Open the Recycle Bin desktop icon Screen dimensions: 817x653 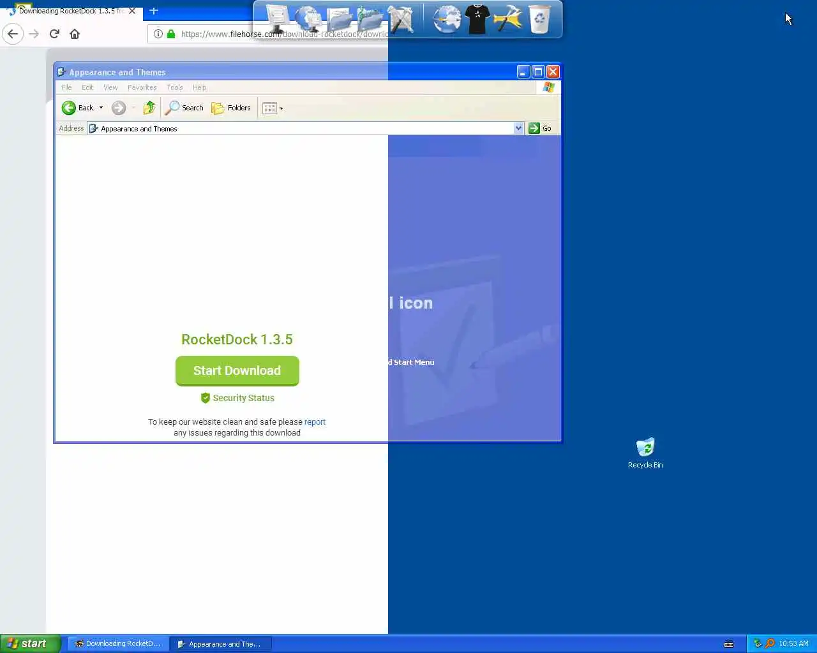(x=645, y=453)
